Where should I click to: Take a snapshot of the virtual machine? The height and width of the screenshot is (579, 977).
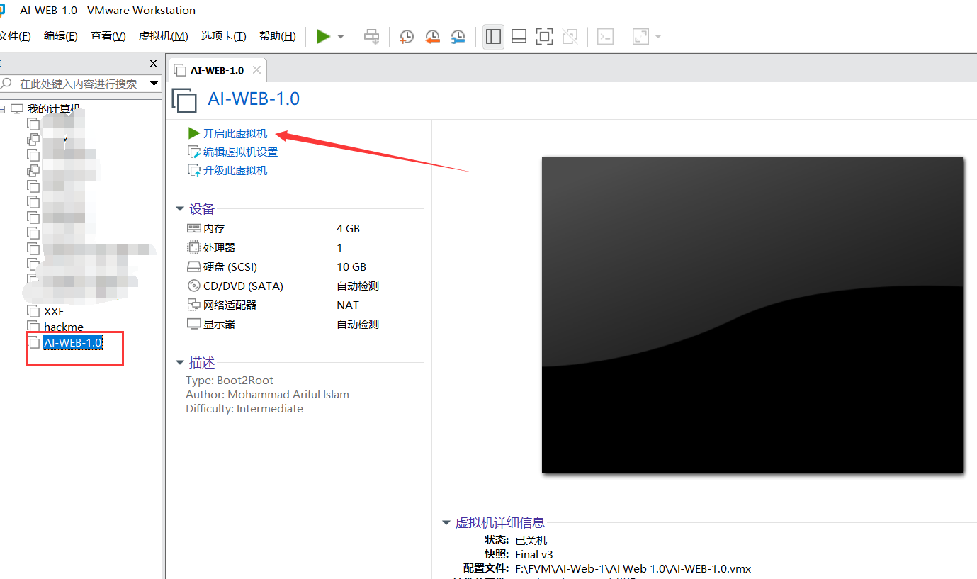[406, 36]
